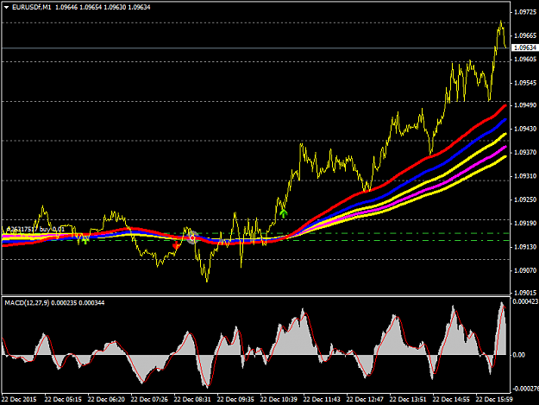Click the MACD zero level label 0.00
This screenshot has width=539, height=405.
click(x=518, y=355)
